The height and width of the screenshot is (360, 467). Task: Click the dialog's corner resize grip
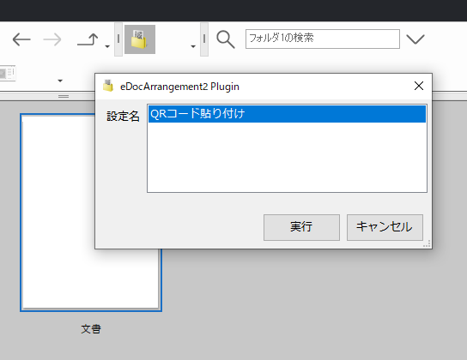(428, 243)
